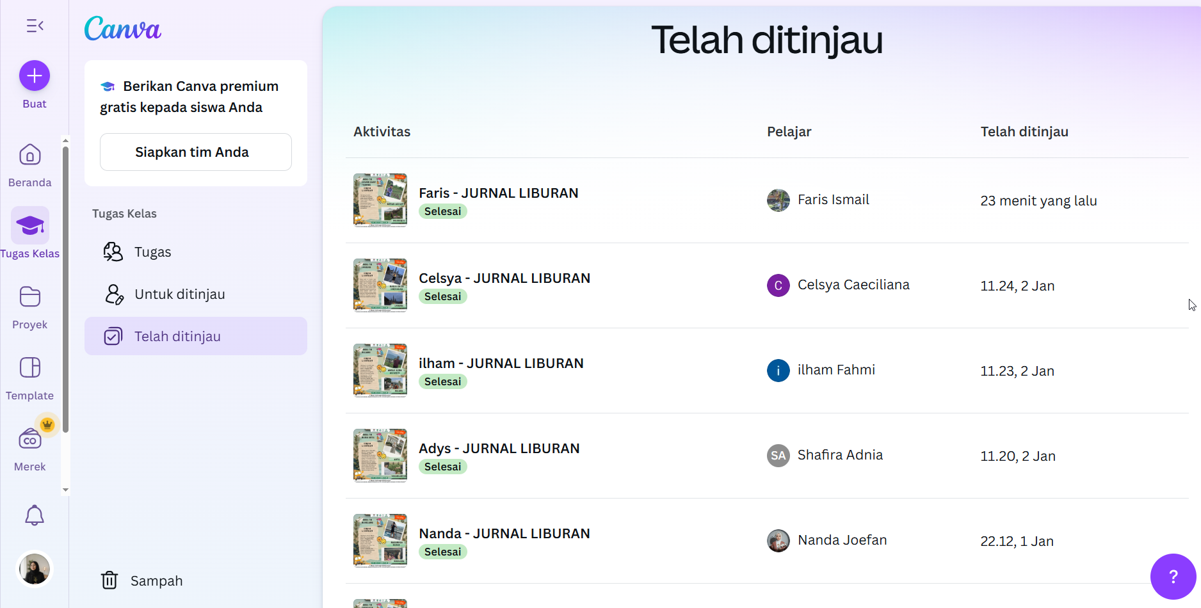Screen dimensions: 1201x608
Task: Open Tugas in class menu
Action: click(x=196, y=252)
